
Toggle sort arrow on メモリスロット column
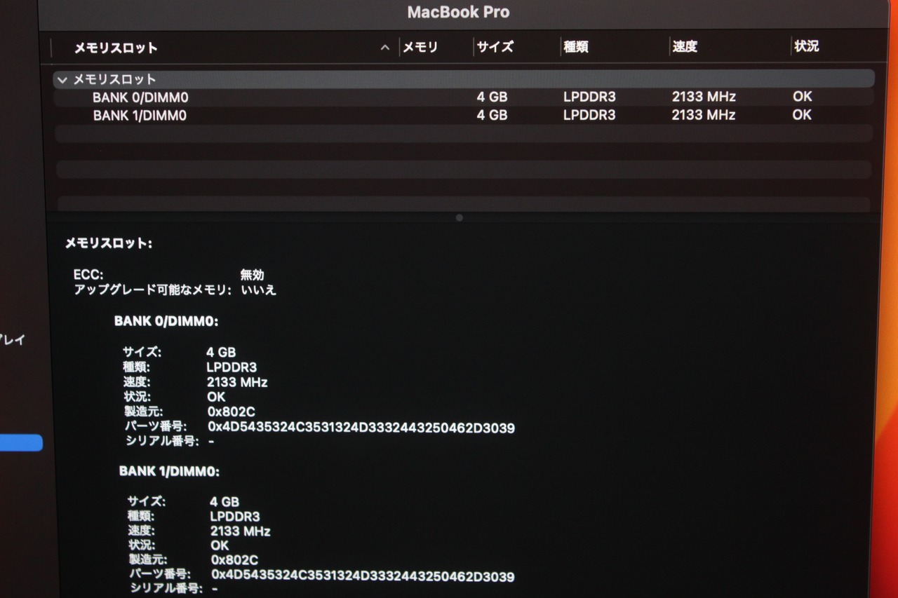pos(384,48)
